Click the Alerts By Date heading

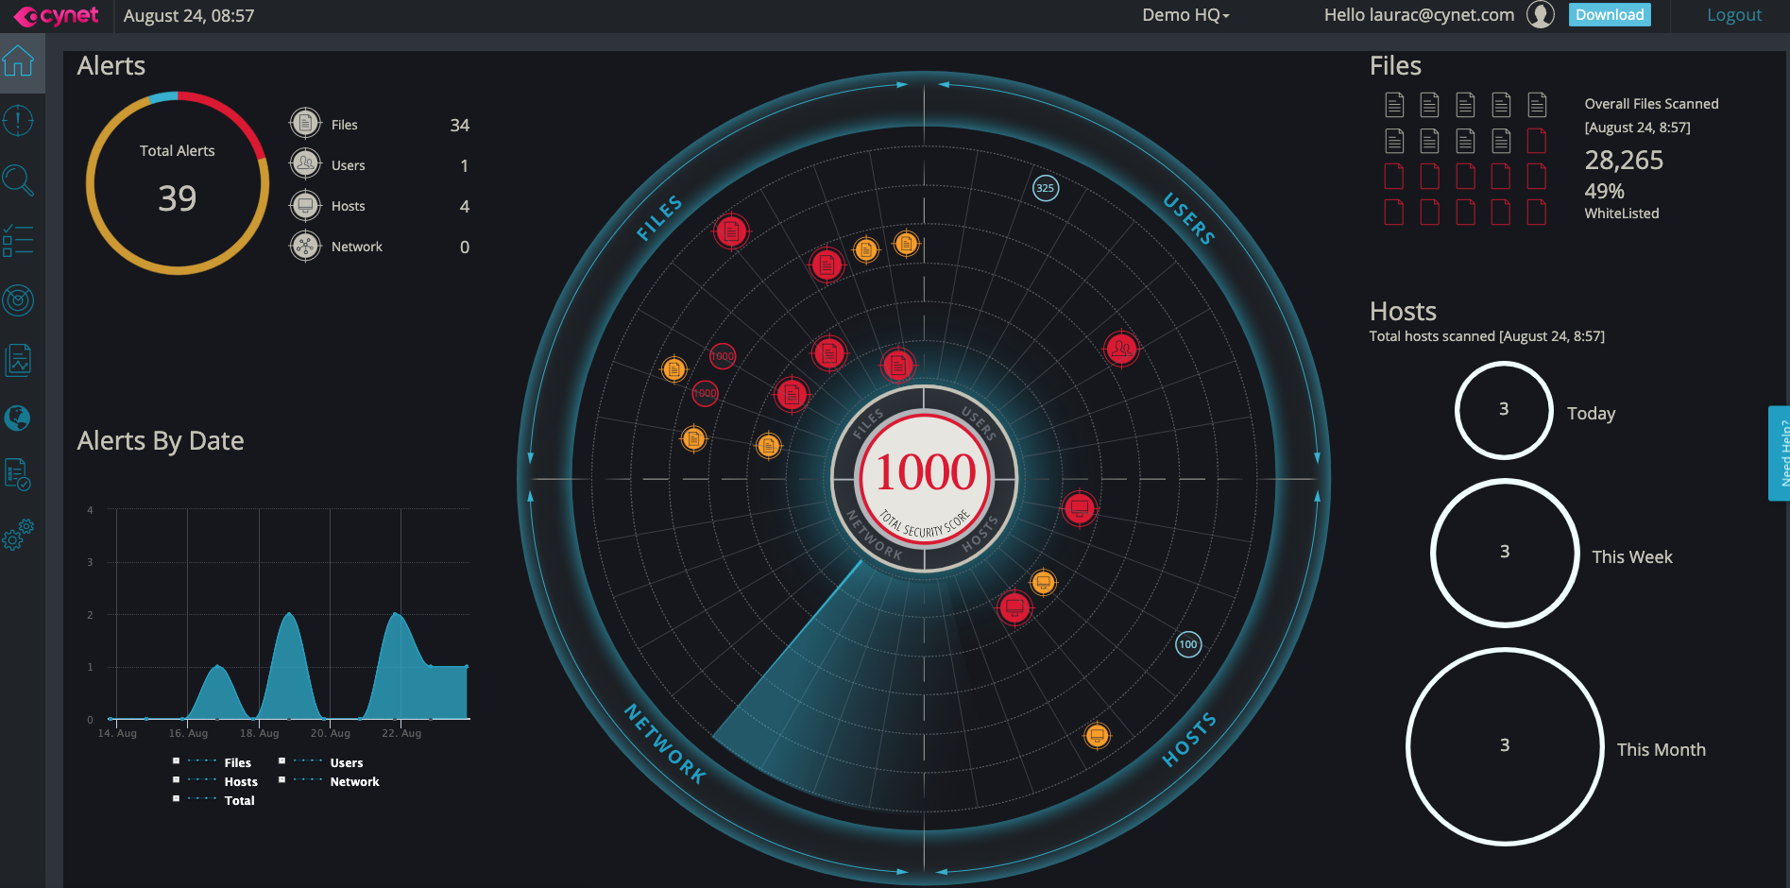click(x=161, y=440)
